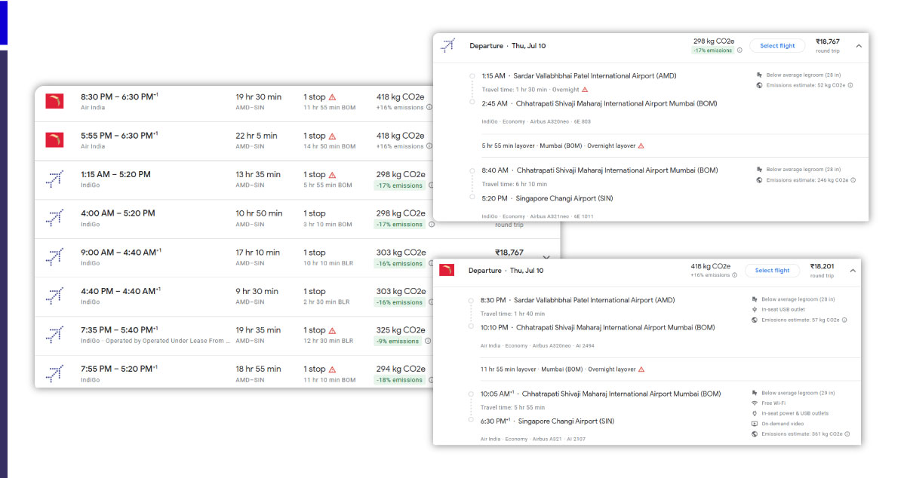
Task: Open the emissions estimate info tooltip for 361 kg CO2e
Action: (848, 434)
